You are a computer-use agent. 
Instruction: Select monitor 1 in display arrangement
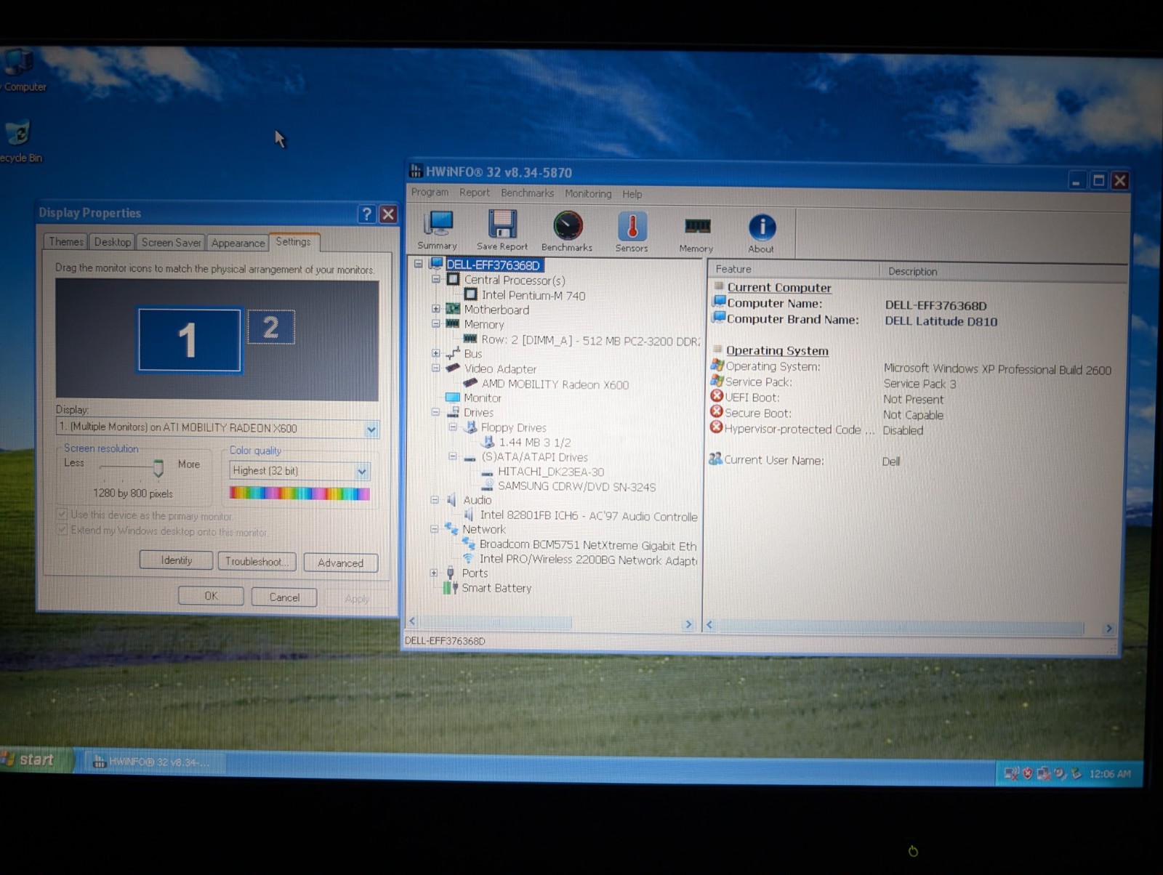tap(189, 340)
